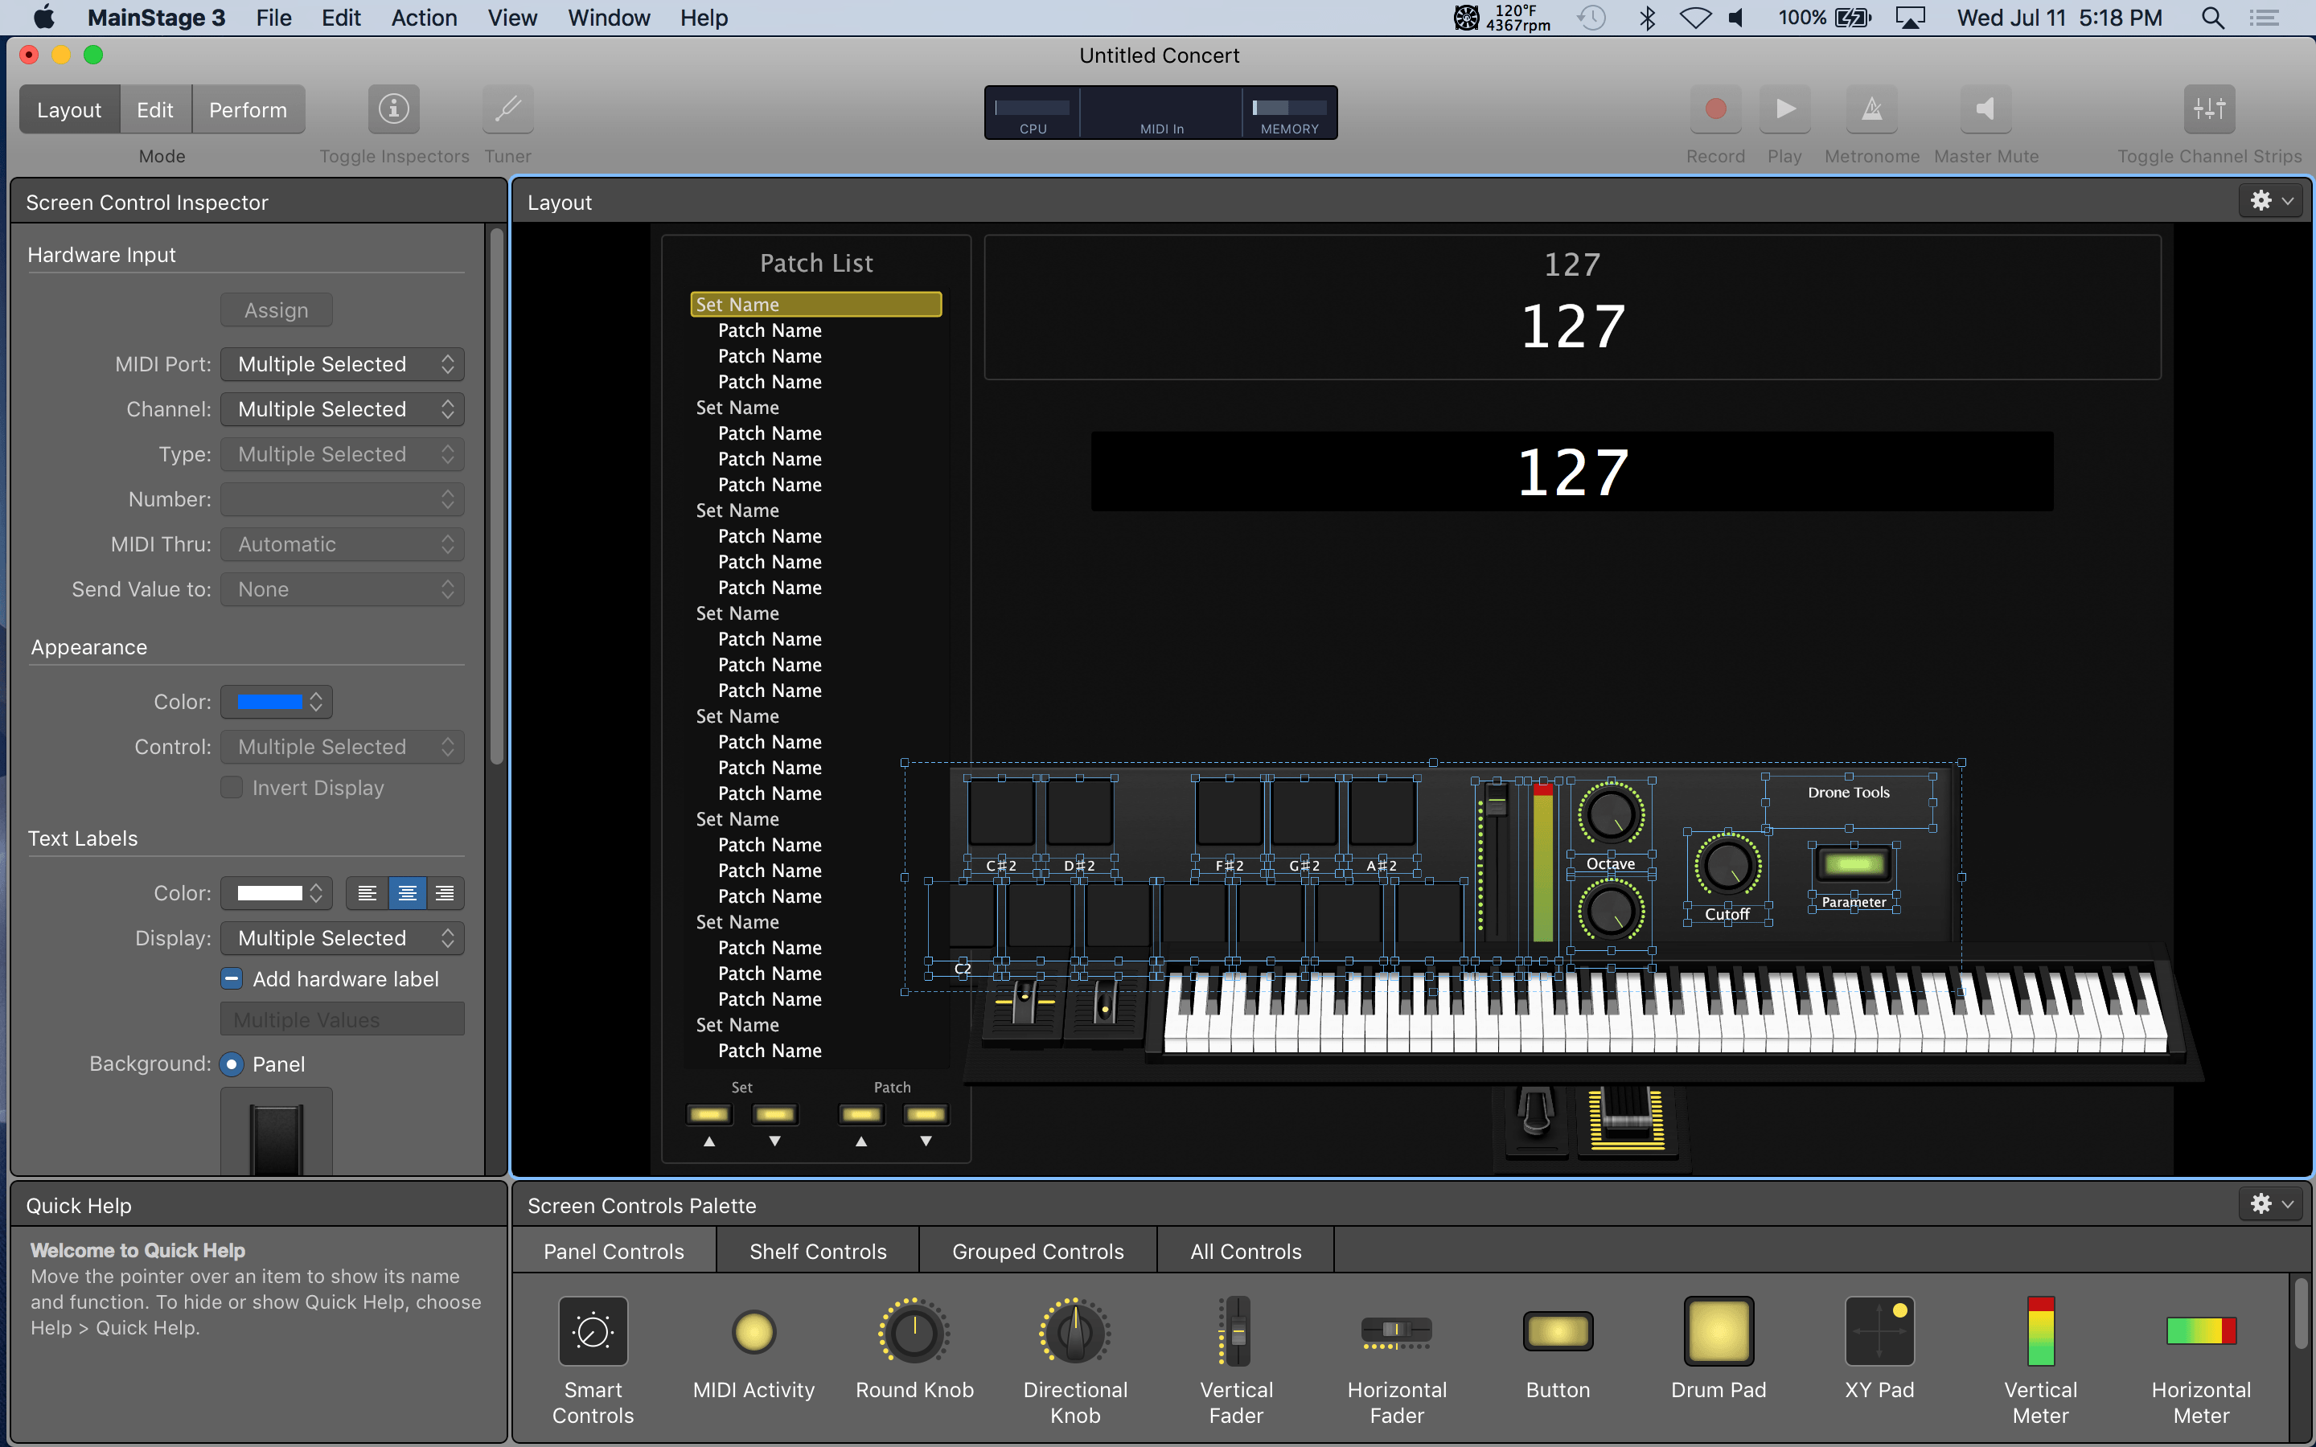The width and height of the screenshot is (2316, 1447).
Task: Open the Window menu
Action: pos(609,18)
